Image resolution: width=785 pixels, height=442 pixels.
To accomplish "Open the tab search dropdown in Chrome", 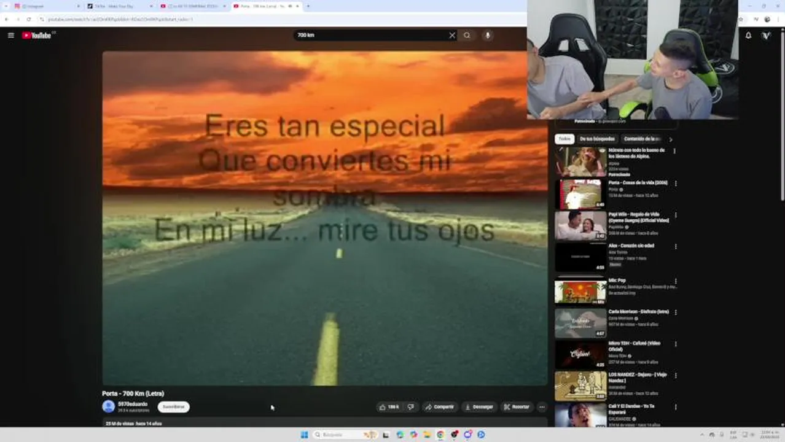I will [x=5, y=6].
